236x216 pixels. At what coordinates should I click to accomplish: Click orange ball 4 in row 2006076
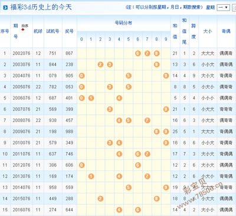(x=119, y=98)
